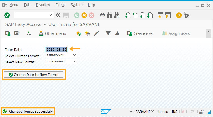Open Customize Local Layout gear icon
The height and width of the screenshot is (117, 213).
click(x=186, y=15)
